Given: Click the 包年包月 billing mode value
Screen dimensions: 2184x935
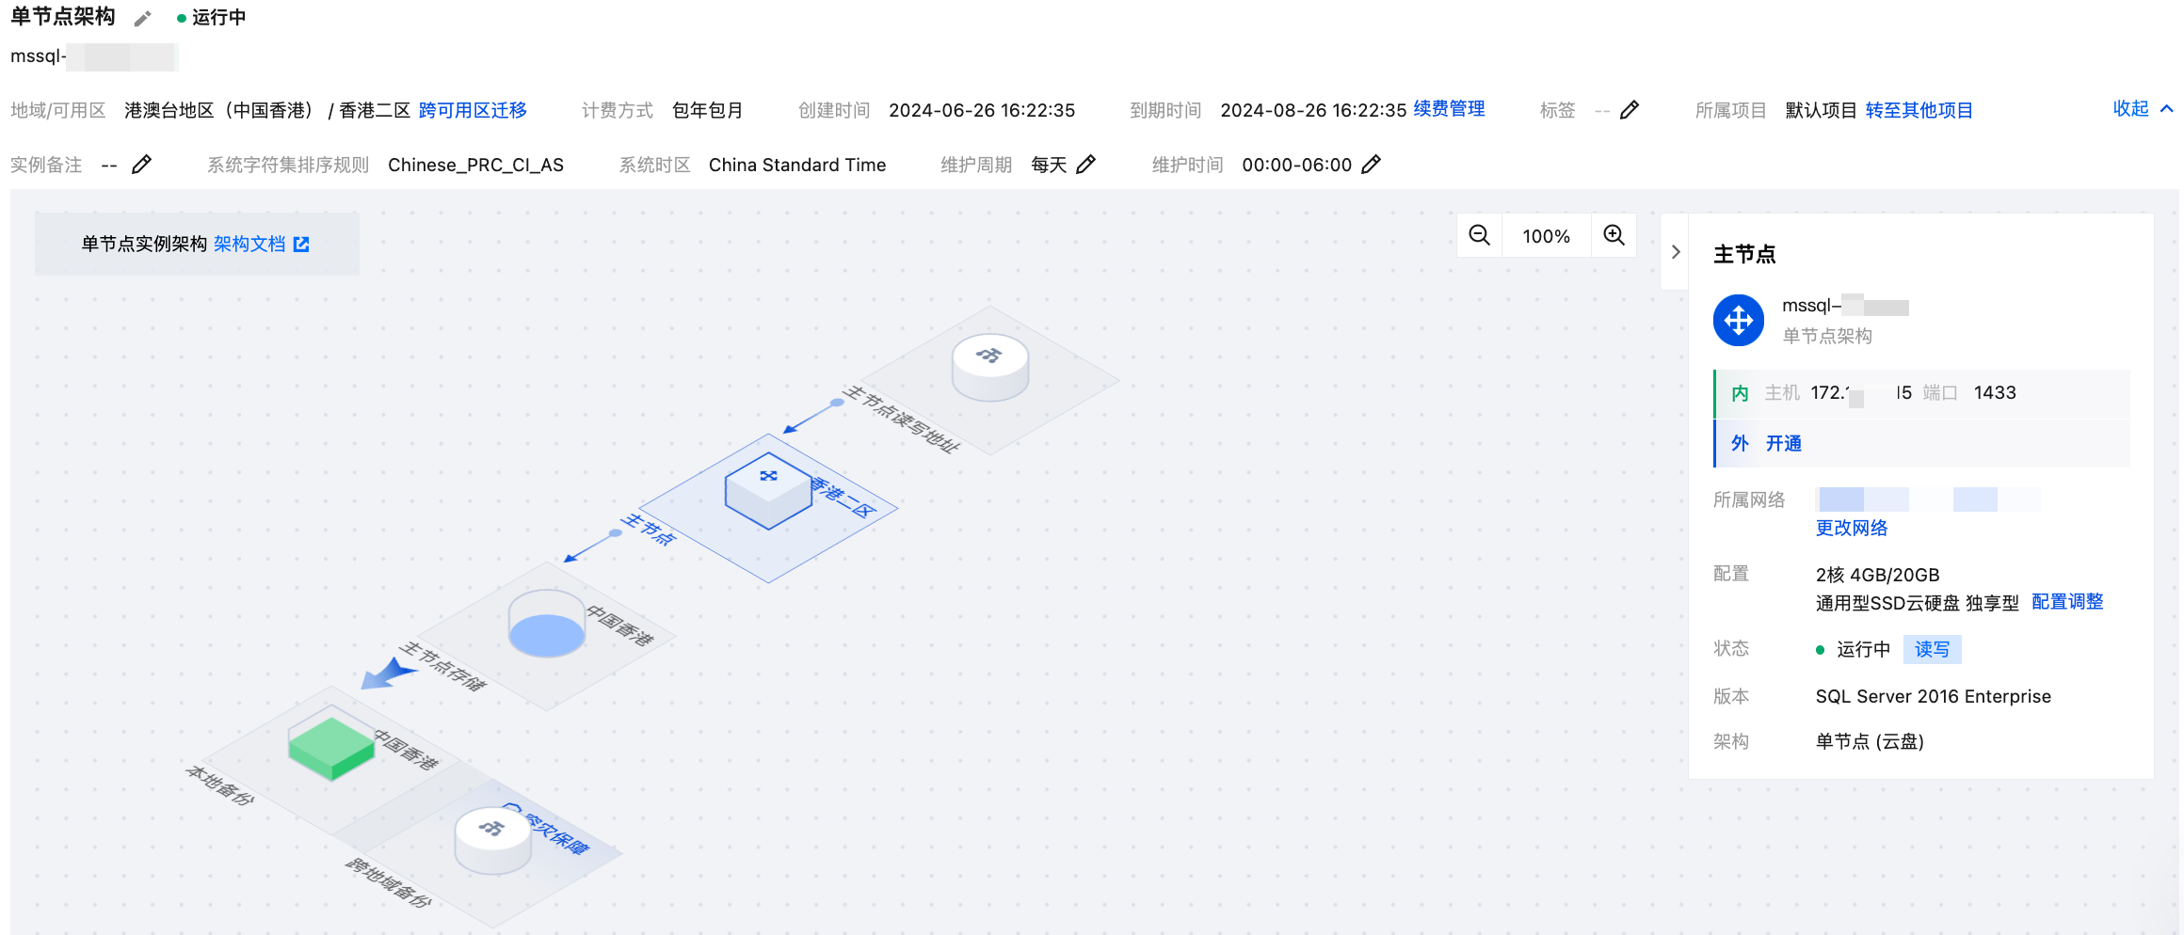Looking at the screenshot, I should click(708, 111).
